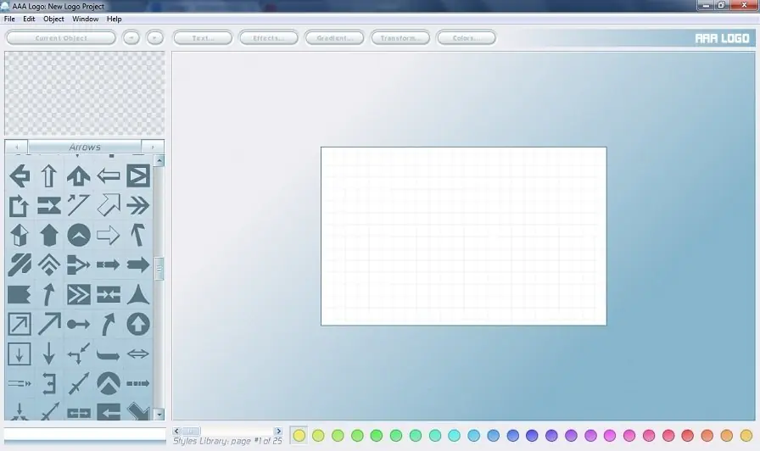Pick the triple chevron up shape
Image resolution: width=760 pixels, height=451 pixels.
pyautogui.click(x=49, y=265)
